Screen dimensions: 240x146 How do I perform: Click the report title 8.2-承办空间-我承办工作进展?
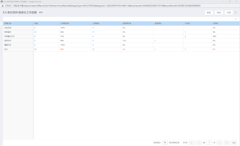(20, 12)
